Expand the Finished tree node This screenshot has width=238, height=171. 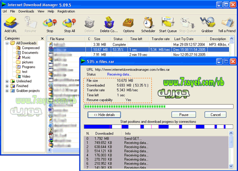pos(7,86)
